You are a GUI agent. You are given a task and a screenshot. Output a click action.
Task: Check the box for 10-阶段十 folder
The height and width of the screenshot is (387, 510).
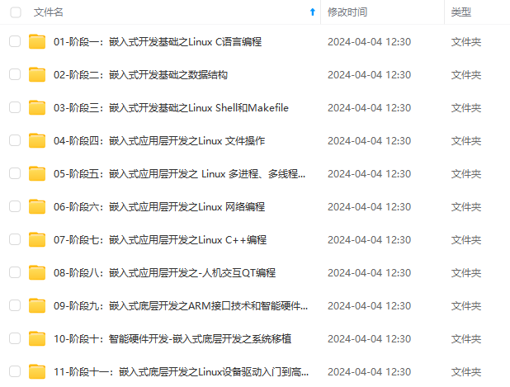coord(15,338)
